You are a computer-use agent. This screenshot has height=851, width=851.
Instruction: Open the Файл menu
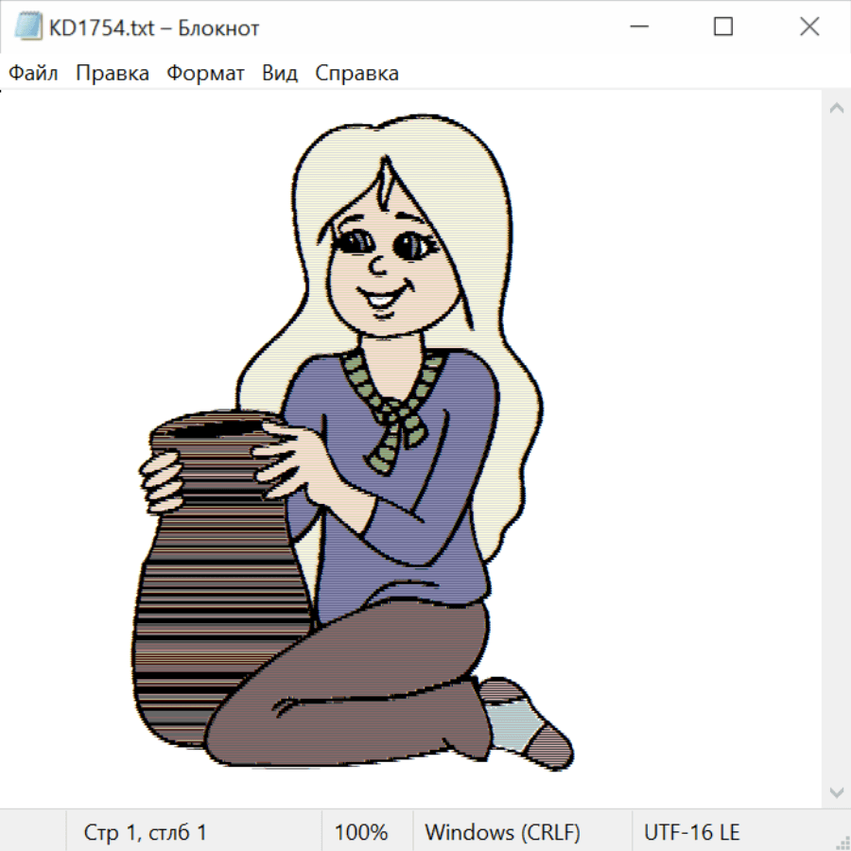[x=33, y=73]
